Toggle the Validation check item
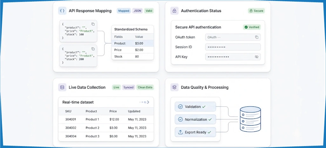Screen dimensions: 326x148 pos(195,107)
